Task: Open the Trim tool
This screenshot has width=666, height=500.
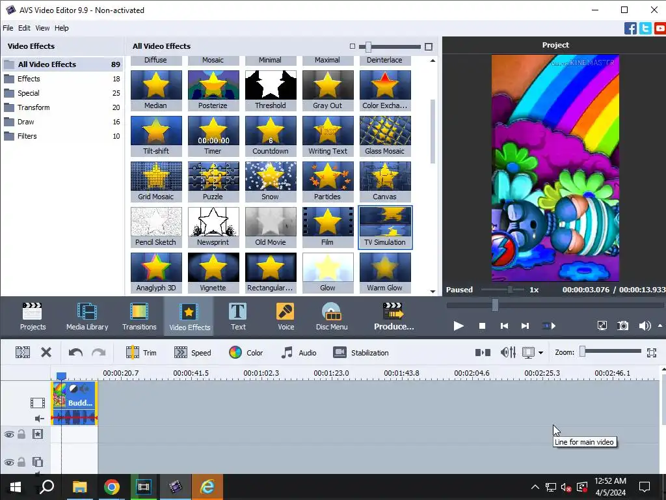Action: (141, 352)
